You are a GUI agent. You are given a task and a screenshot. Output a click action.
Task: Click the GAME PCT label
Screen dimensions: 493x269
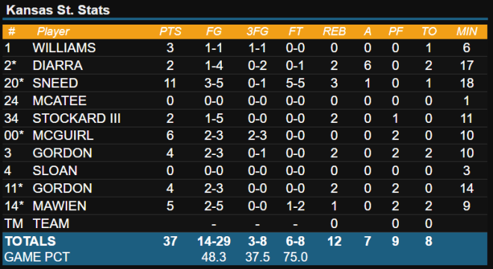pos(37,257)
